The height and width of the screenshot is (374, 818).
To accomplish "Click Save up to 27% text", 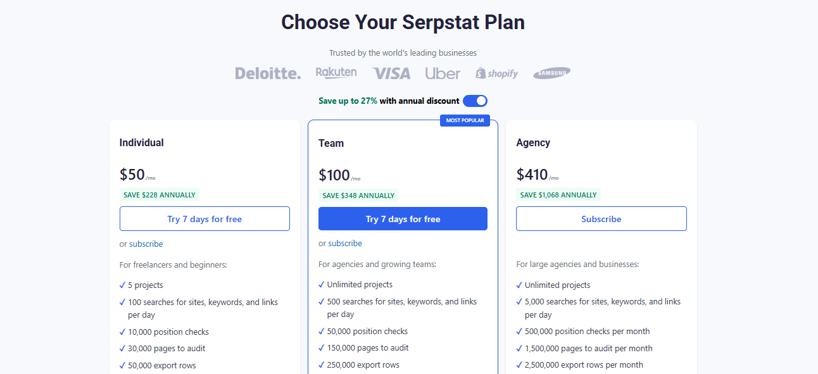I will pos(348,101).
